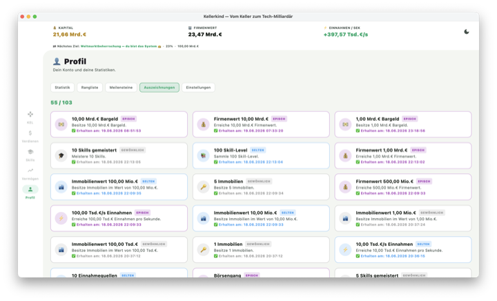Click the 5 Skills gemeistert achievement title
This screenshot has height=301, width=497.
[377, 275]
